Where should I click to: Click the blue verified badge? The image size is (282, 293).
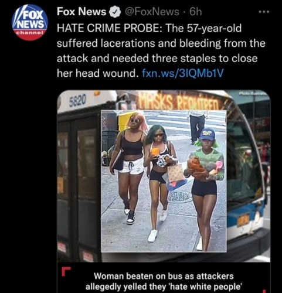[x=115, y=12]
